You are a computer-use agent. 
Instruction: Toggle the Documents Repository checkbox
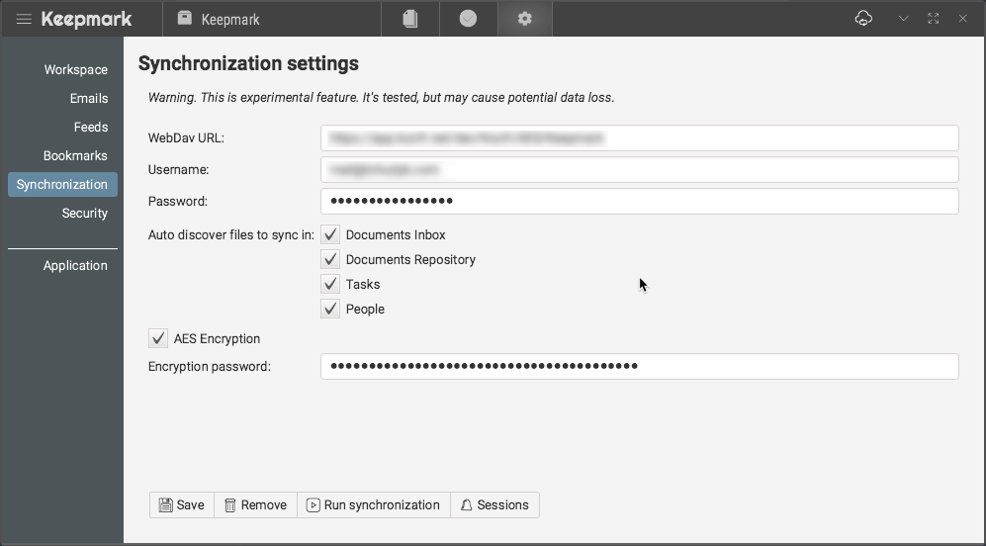331,260
